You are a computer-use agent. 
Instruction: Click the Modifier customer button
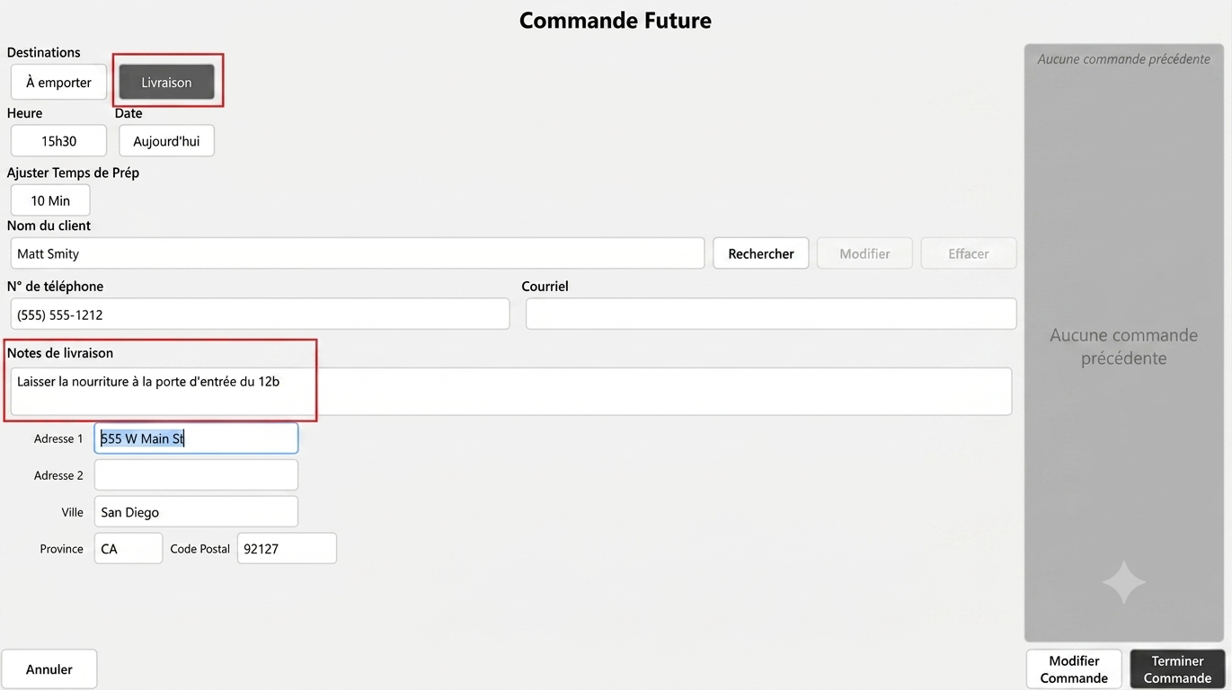(864, 253)
